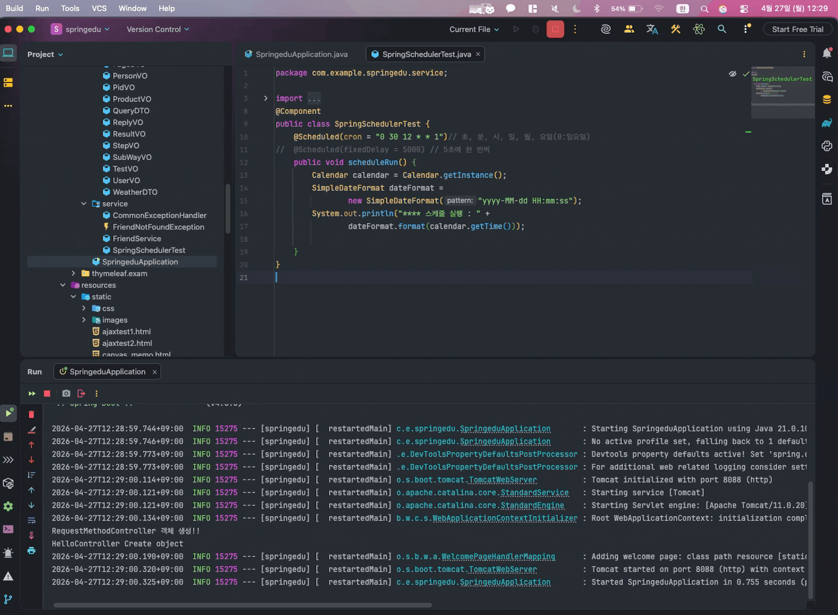Open the Services bell-light tool window
838x615 pixels.
[8, 553]
